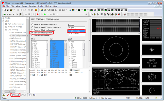Click the red X icon beside Send
Screen dimensions: 164x101
pos(8,95)
